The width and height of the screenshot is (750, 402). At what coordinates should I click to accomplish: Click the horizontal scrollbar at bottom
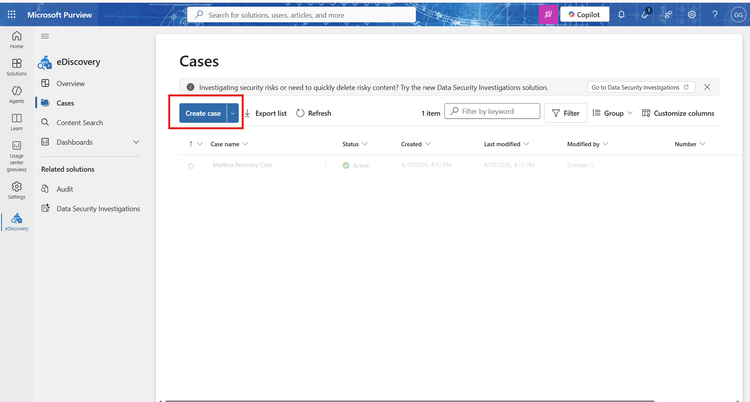[410, 400]
